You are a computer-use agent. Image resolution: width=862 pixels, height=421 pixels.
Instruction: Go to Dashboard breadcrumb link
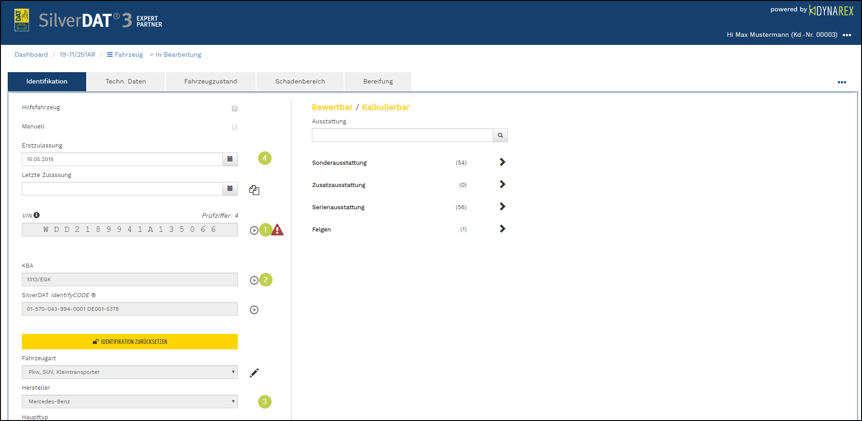(31, 54)
